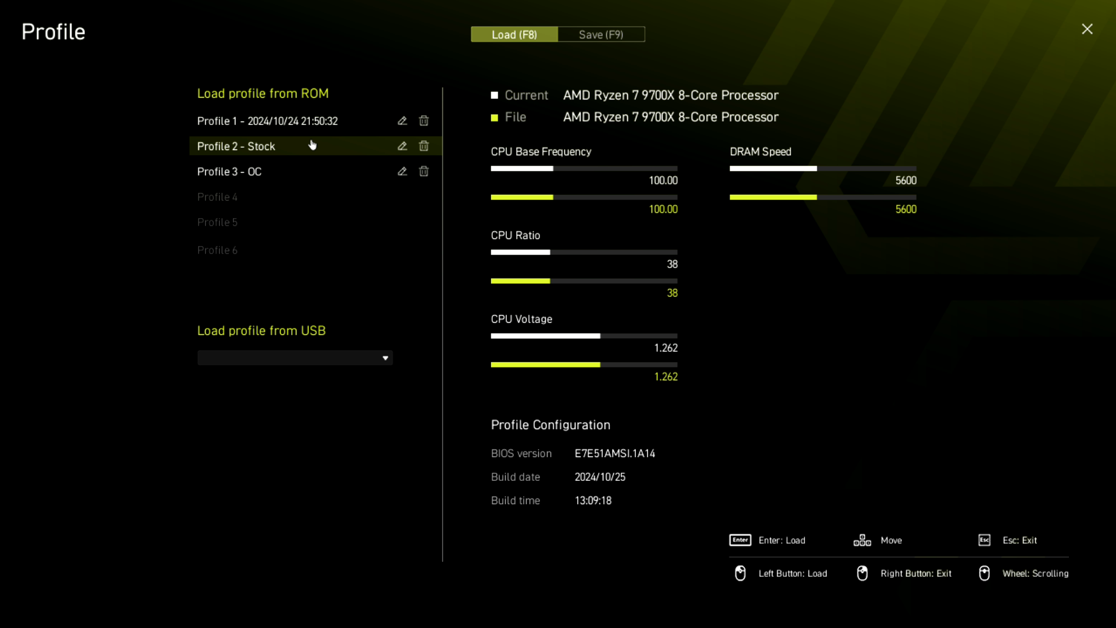Select Profile 6 empty slot
Viewport: 1116px width, 628px height.
pyautogui.click(x=217, y=249)
